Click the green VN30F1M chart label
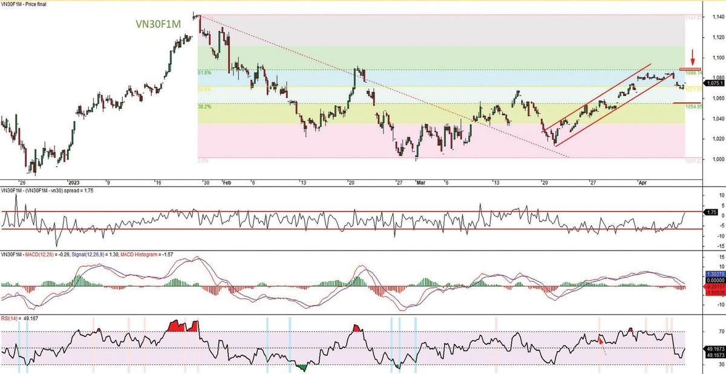 click(159, 24)
